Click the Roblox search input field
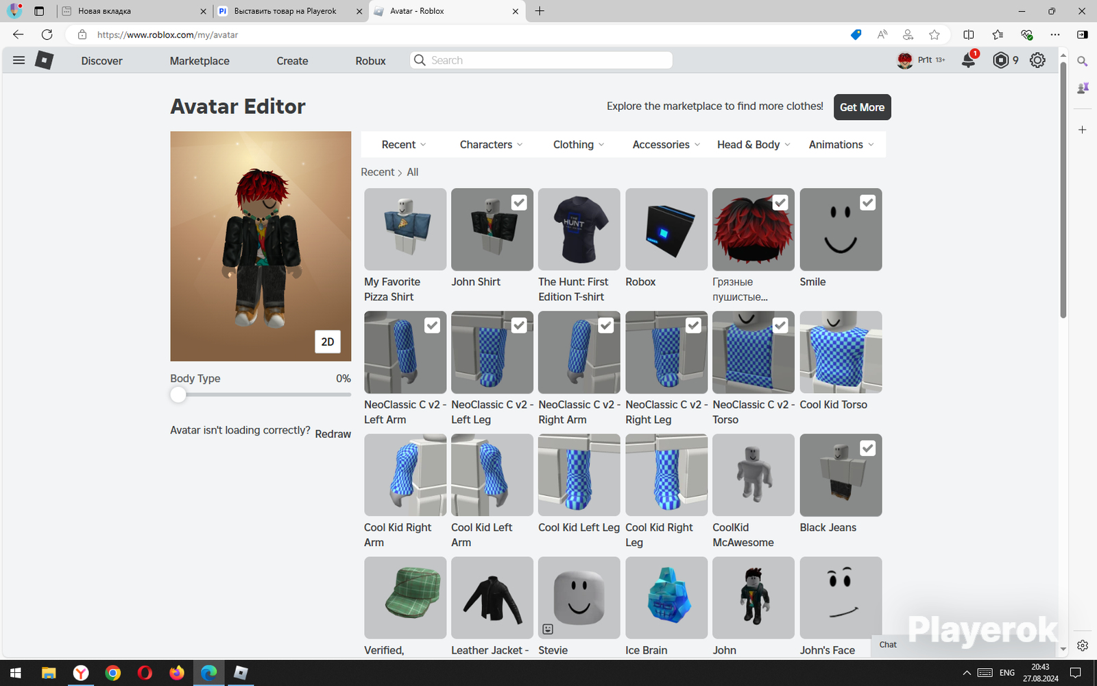 pyautogui.click(x=541, y=60)
